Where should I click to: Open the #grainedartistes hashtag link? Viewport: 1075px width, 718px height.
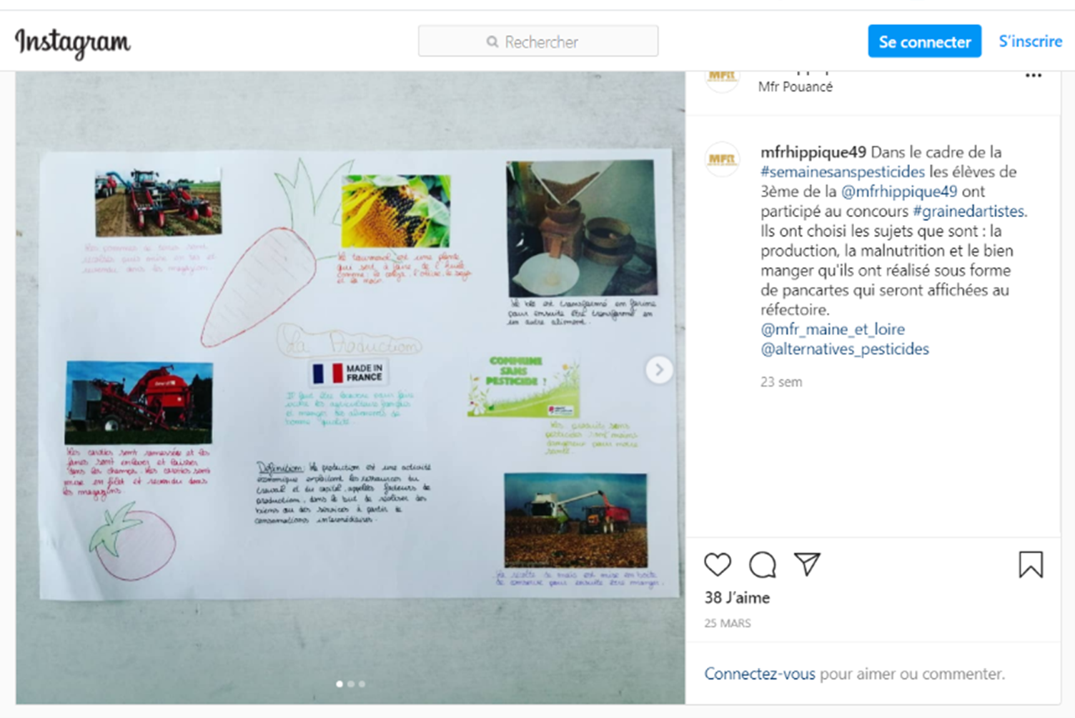pos(969,211)
